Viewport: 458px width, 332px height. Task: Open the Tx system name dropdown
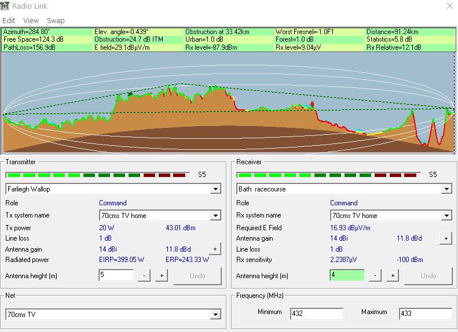(215, 216)
